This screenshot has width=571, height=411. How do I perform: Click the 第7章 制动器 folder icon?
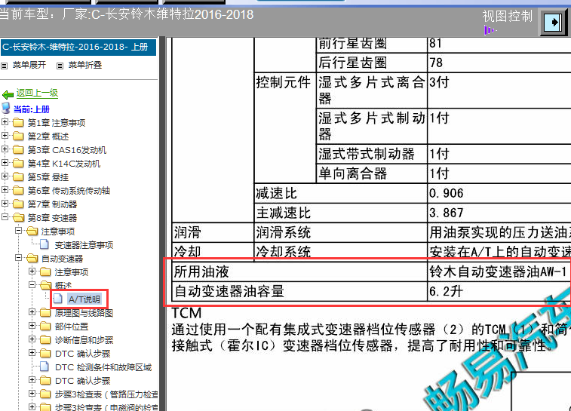click(x=18, y=204)
